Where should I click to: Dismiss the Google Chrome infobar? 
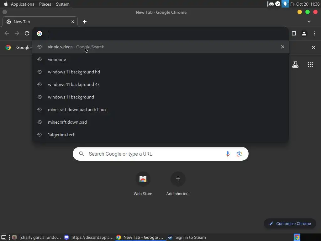click(x=313, y=47)
